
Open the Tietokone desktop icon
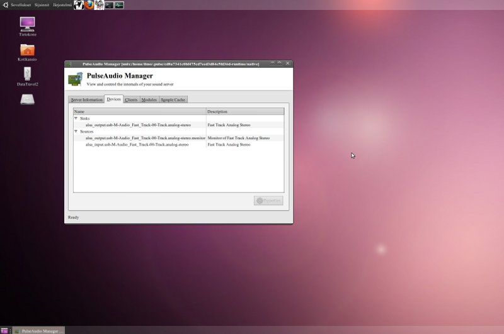point(27,26)
